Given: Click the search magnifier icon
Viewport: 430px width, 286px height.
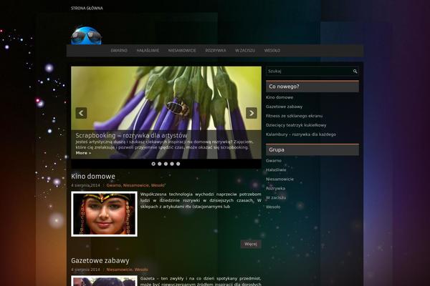Looking at the screenshot, I should point(355,71).
